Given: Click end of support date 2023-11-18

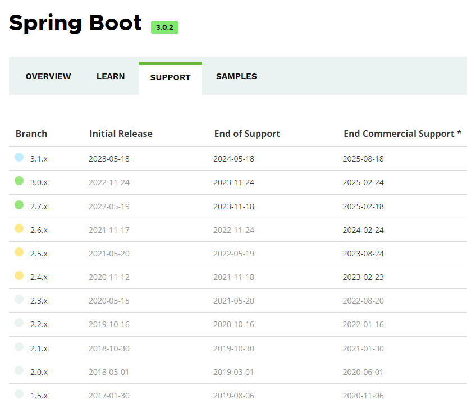Looking at the screenshot, I should click(234, 206).
